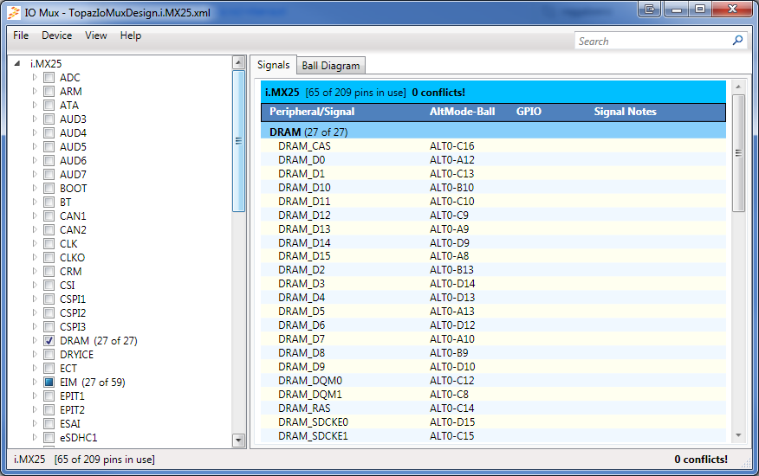Collapse the i.MX25 root tree node

click(x=17, y=63)
